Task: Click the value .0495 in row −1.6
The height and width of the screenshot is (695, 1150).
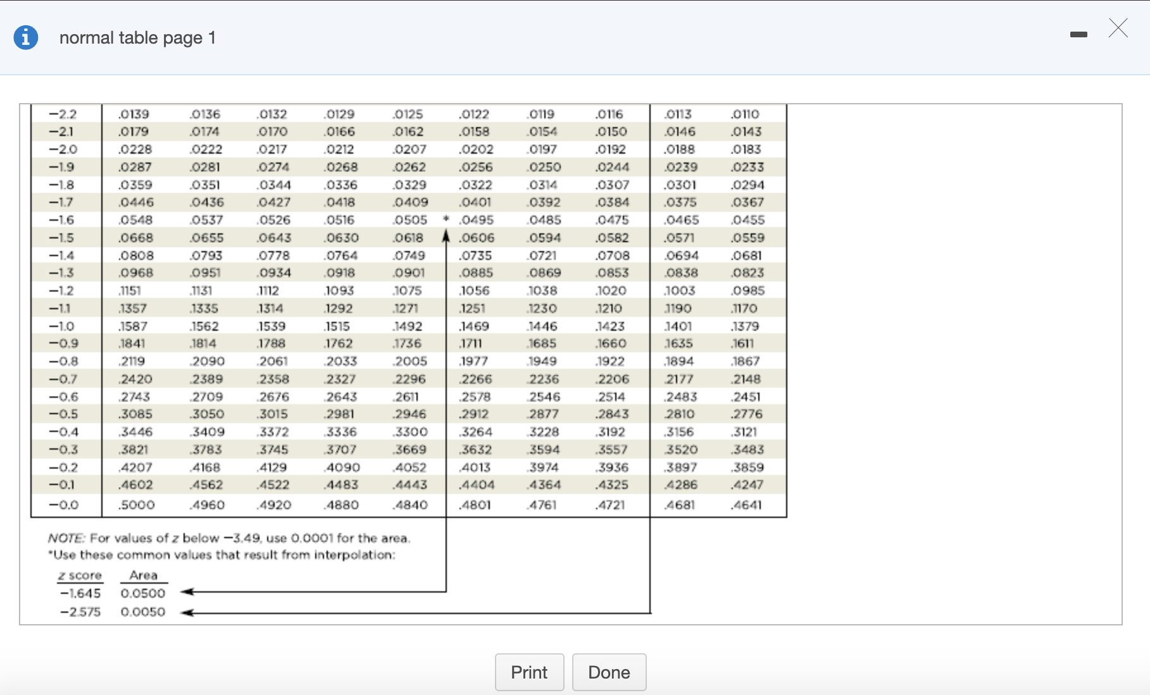Action: pos(477,220)
